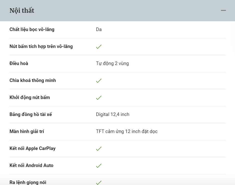The image size is (235, 185).
Task: Click TFT cảm ứng 12 inch đặt dọc text
Action: pos(127,131)
